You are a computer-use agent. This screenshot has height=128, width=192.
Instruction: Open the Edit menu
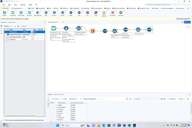coord(9,5)
